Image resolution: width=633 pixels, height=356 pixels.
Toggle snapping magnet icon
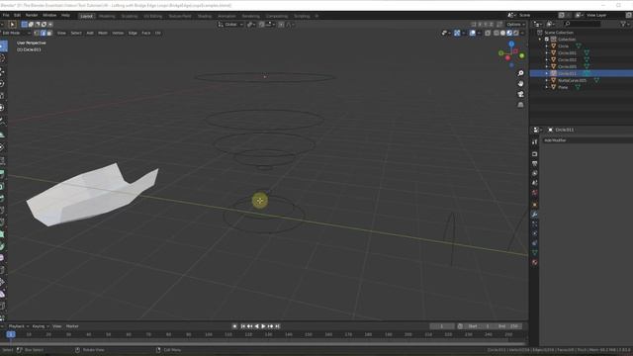261,25
